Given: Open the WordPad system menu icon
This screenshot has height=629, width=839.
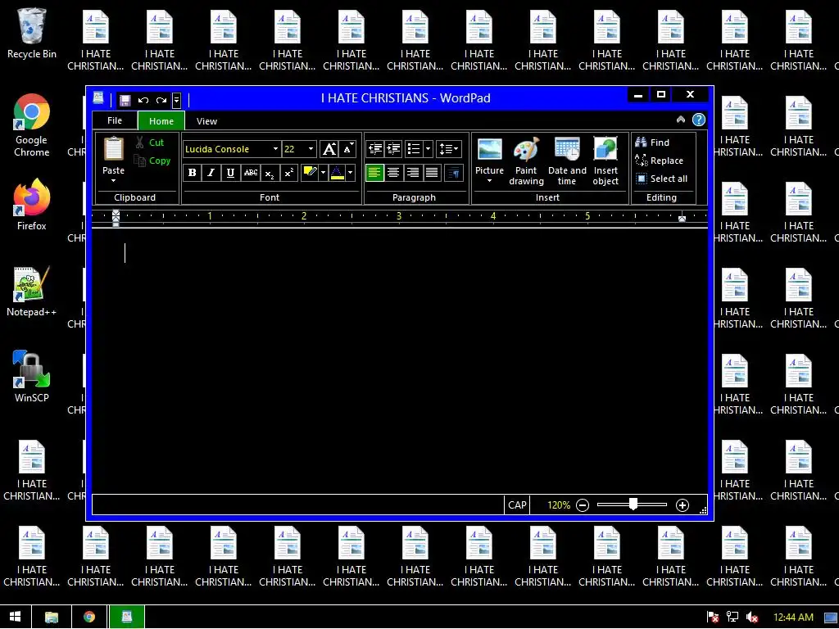Looking at the screenshot, I should [98, 98].
